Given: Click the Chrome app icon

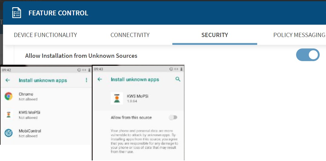Looking at the screenshot, I should click(8, 96).
